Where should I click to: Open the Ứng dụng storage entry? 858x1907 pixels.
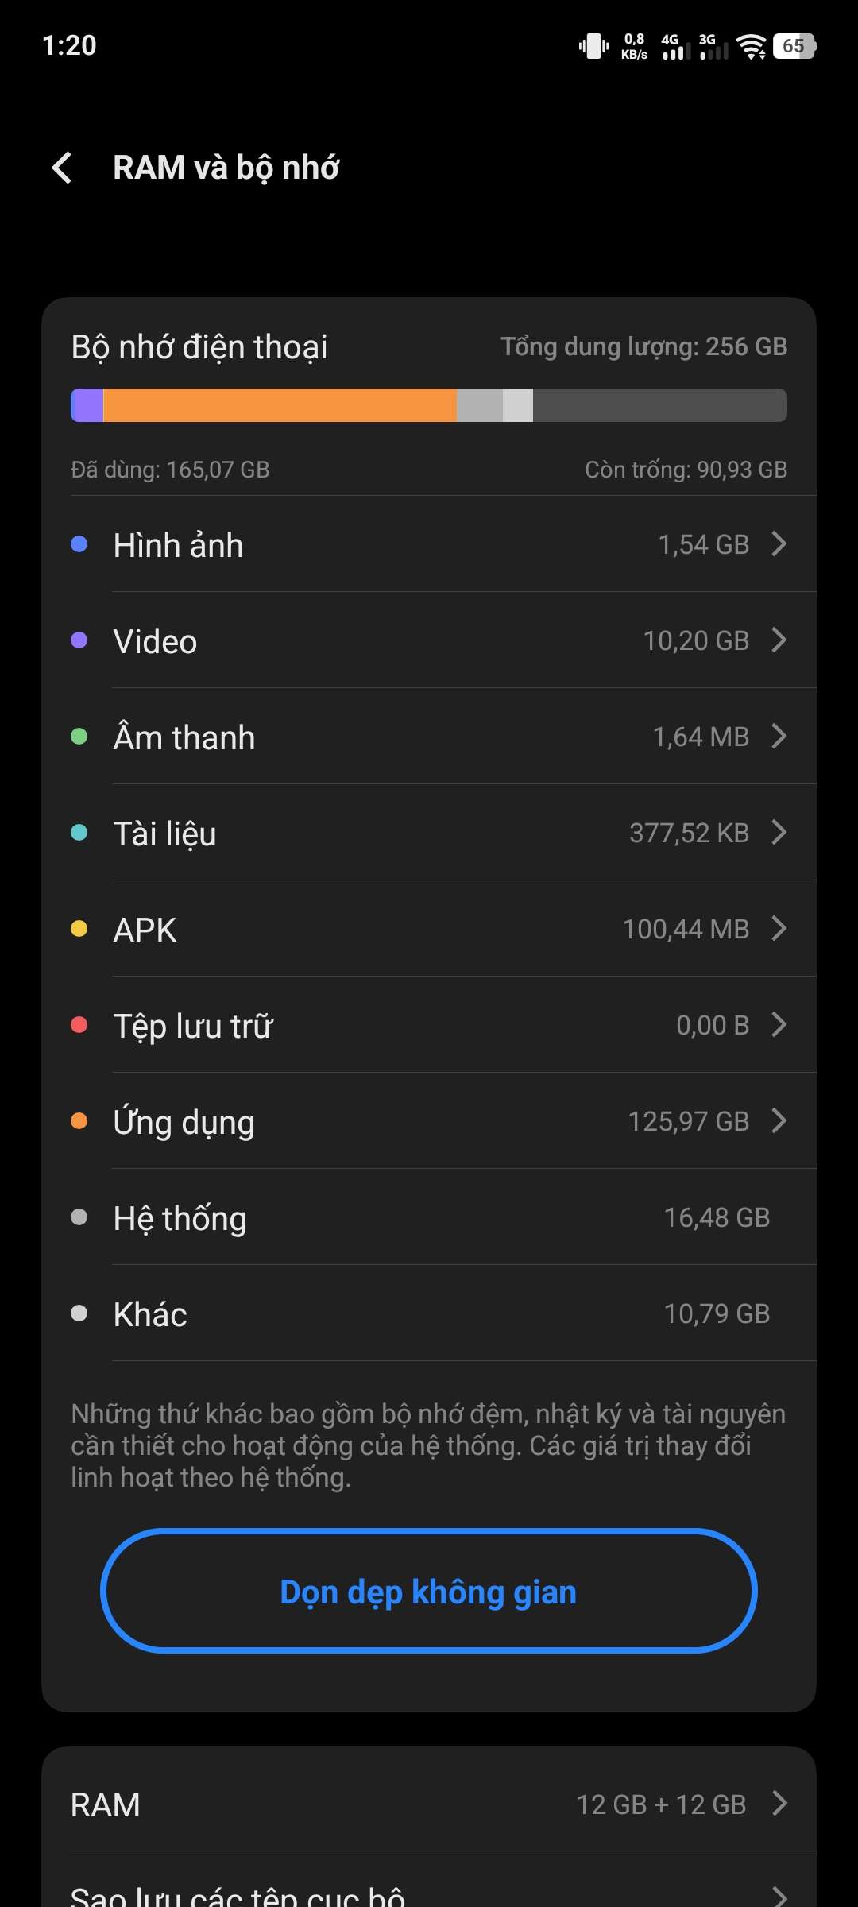point(429,1121)
